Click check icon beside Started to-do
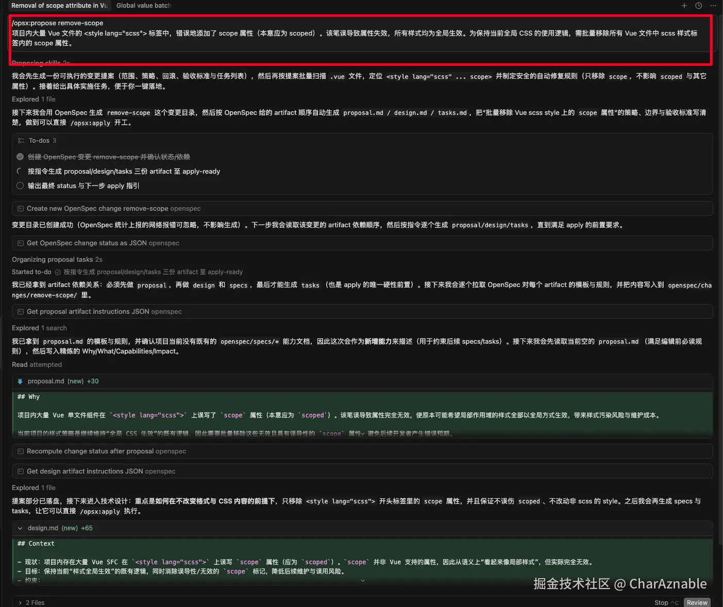This screenshot has height=607, width=723. pos(58,272)
